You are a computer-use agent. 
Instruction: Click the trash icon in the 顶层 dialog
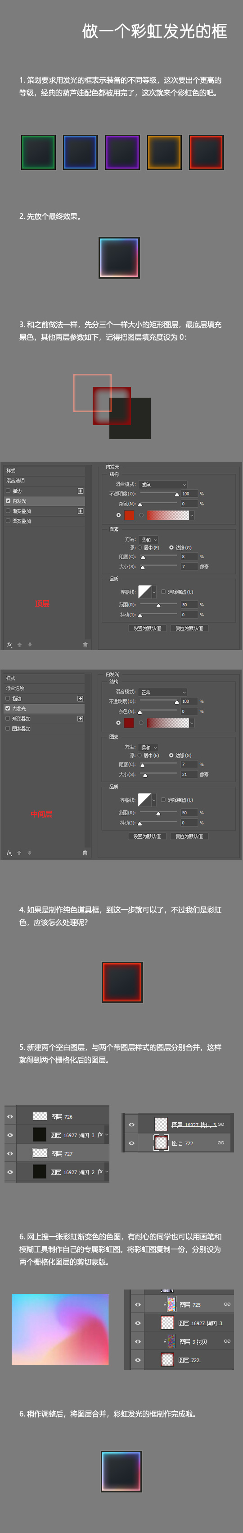85,644
